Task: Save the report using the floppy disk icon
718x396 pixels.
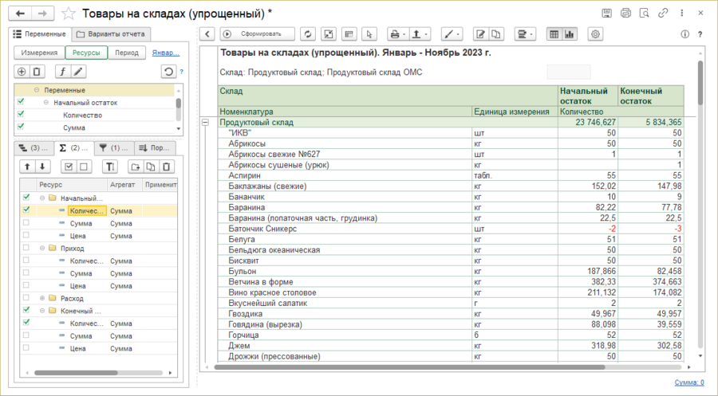Action: click(x=607, y=14)
